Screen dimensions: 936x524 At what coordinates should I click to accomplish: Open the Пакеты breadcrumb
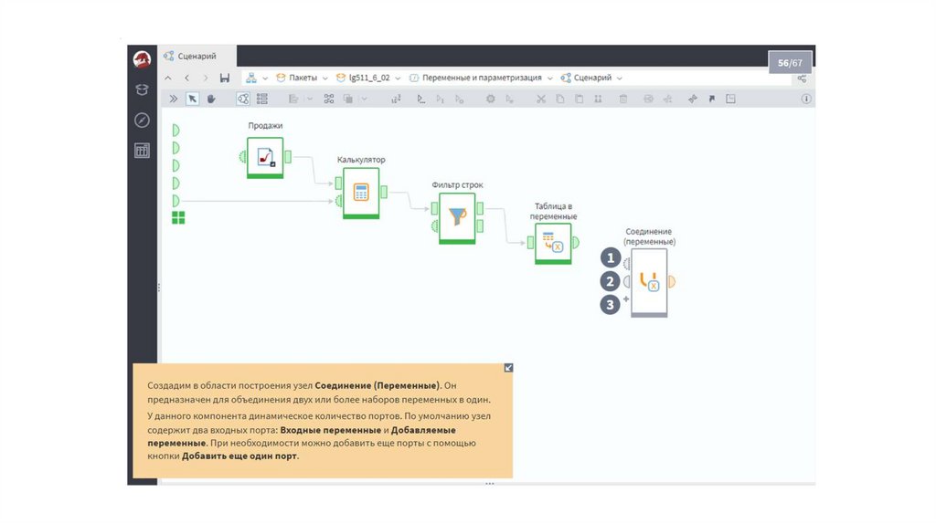[x=297, y=79]
